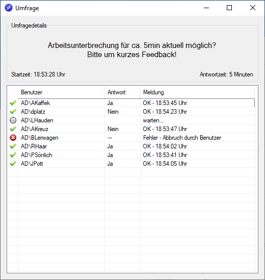This screenshot has height=280, width=265.
Task: Select the AD\BLerwagen user name
Action: click(39, 138)
